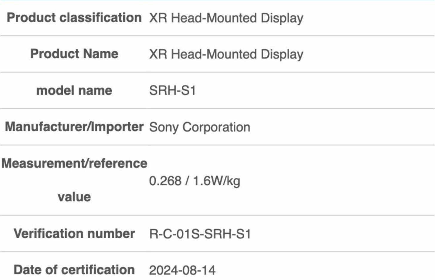The height and width of the screenshot is (280, 435).
Task: Select the certification date 2024-08-14
Action: (182, 270)
